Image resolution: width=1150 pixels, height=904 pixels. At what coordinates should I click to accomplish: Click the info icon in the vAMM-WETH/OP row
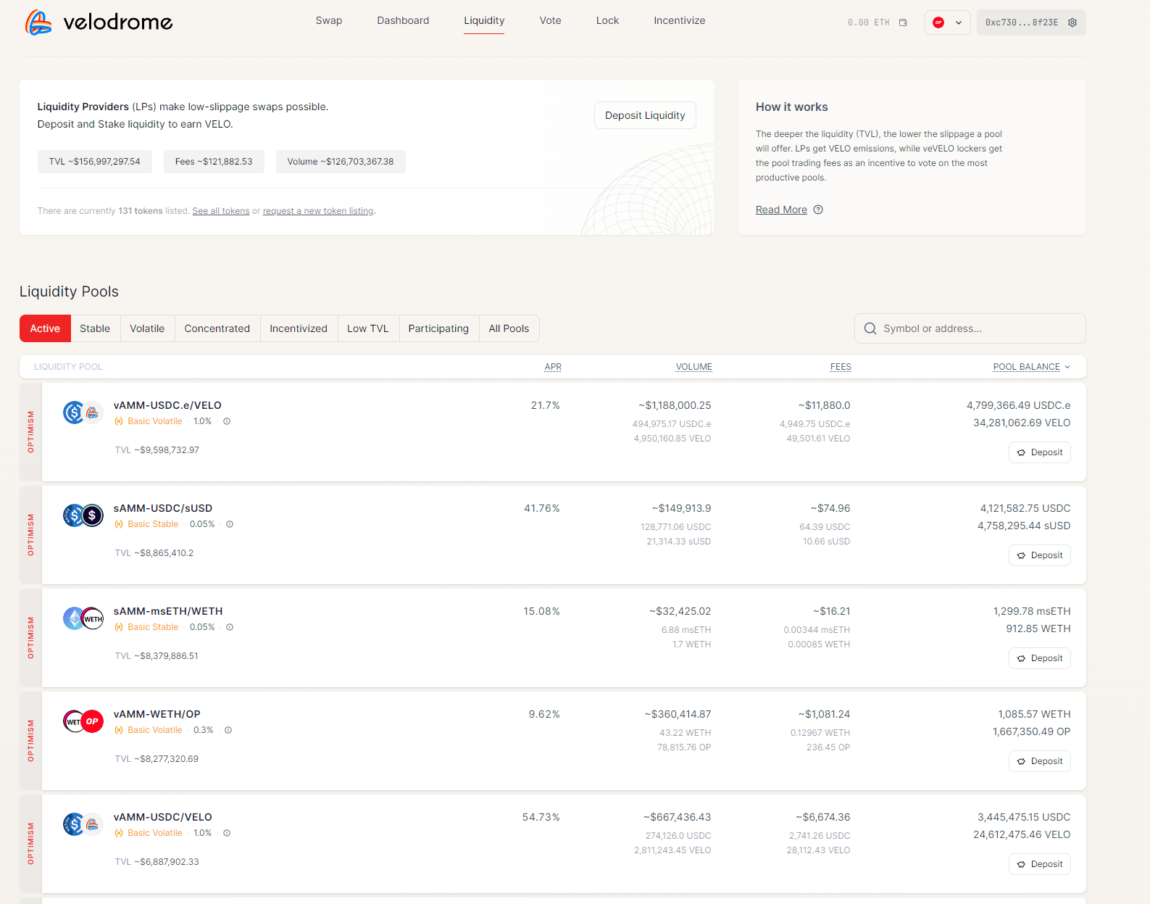pos(228,730)
